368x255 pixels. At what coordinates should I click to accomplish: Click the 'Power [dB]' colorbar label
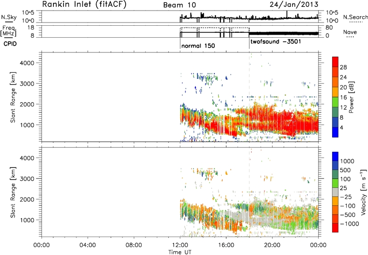(351, 97)
